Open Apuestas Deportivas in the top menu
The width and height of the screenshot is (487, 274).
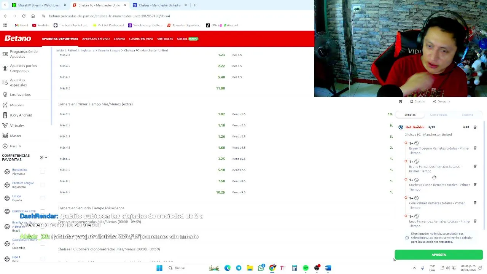tap(60, 39)
